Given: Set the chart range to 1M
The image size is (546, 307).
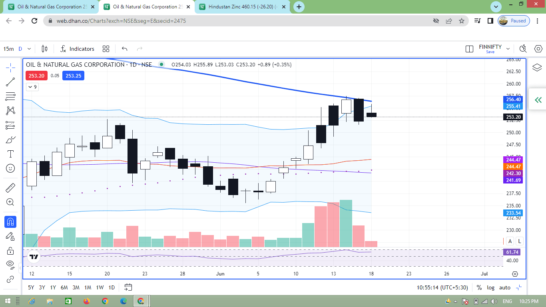Looking at the screenshot, I should [x=88, y=287].
